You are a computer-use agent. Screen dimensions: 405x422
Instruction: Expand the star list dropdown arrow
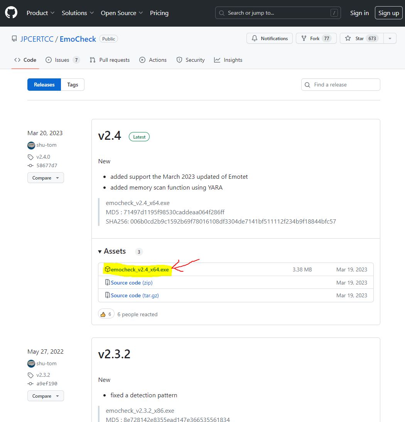pos(390,38)
